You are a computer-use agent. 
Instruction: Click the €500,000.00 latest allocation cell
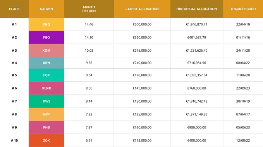(x=142, y=24)
